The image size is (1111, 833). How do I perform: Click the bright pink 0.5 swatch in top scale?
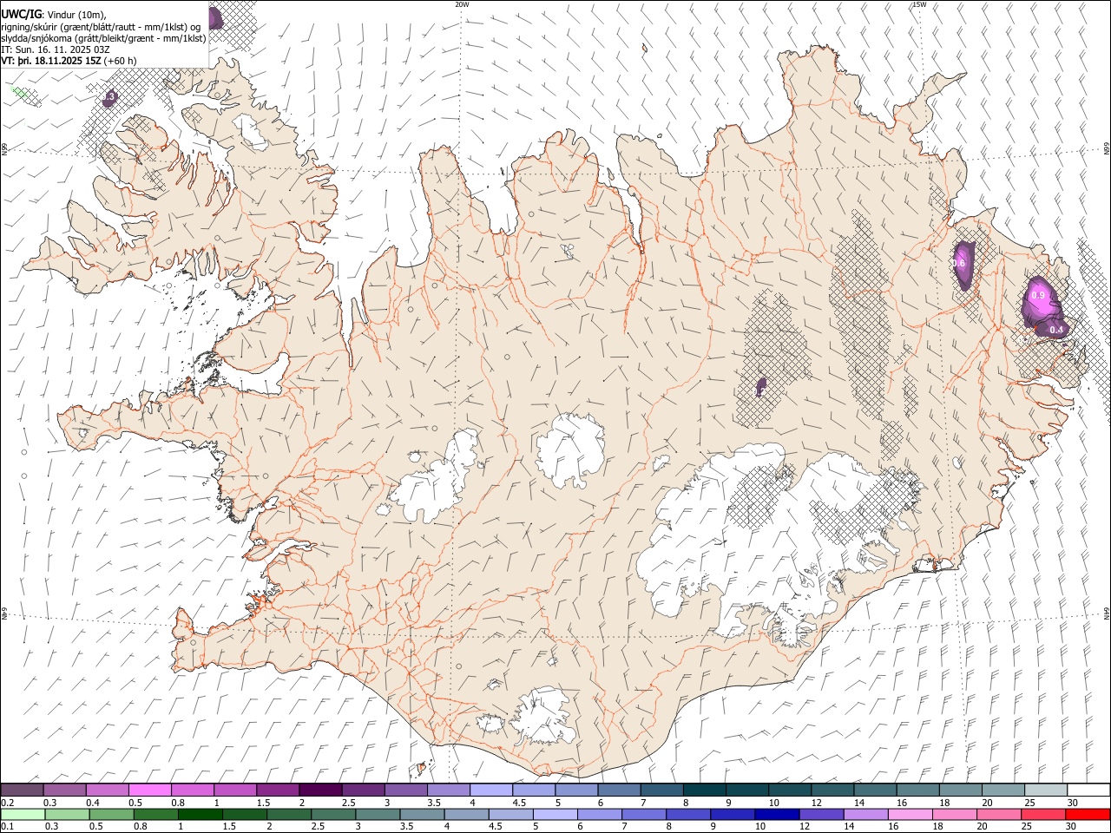(x=150, y=790)
